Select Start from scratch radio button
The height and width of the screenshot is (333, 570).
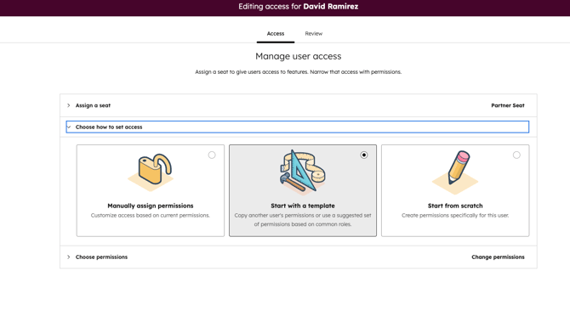coord(516,155)
